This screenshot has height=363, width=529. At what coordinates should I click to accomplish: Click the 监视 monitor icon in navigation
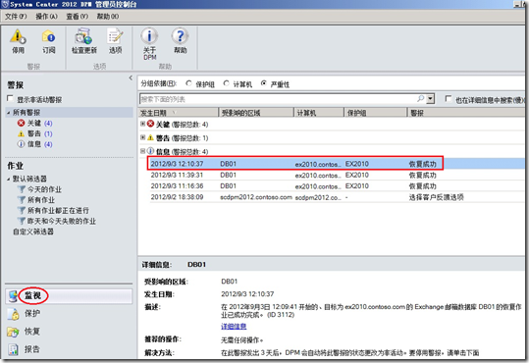coord(13,296)
